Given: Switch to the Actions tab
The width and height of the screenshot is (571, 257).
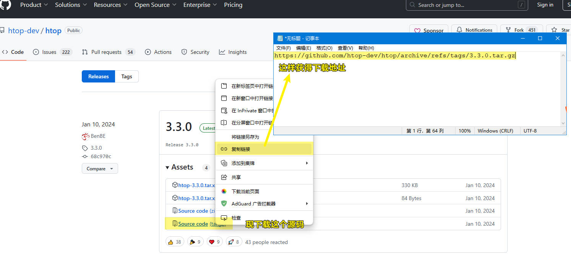Looking at the screenshot, I should pos(158,52).
